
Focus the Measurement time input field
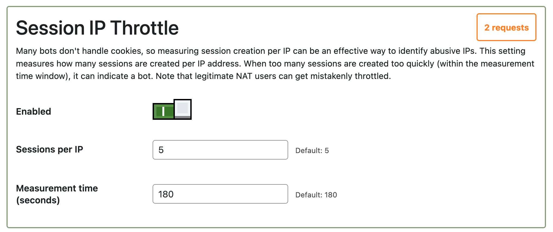[220, 194]
